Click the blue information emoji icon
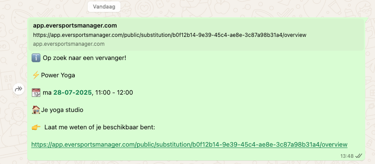 (36, 58)
